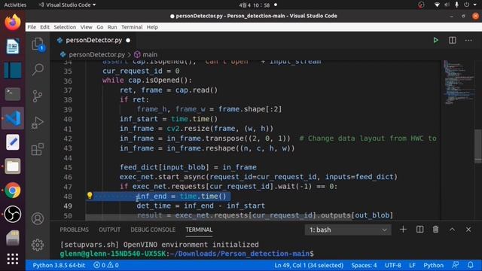The width and height of the screenshot is (482, 271).
Task: Select Python 3.8.5 64-bit interpreter
Action: [59, 265]
